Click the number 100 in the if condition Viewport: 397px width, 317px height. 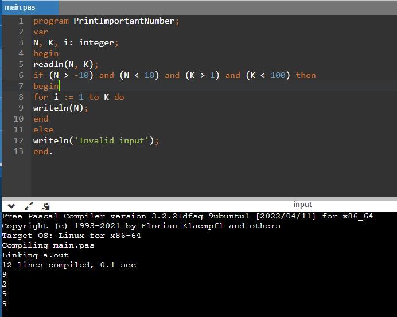pos(278,75)
